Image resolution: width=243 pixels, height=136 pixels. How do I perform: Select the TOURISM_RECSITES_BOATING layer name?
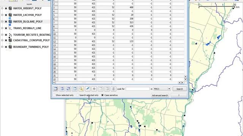tap(32, 35)
